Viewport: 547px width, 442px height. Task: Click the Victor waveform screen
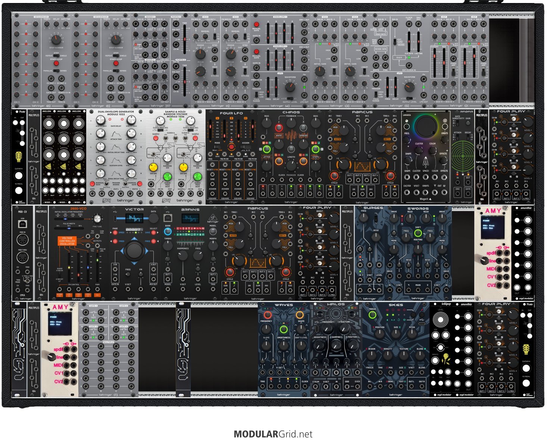(x=134, y=218)
